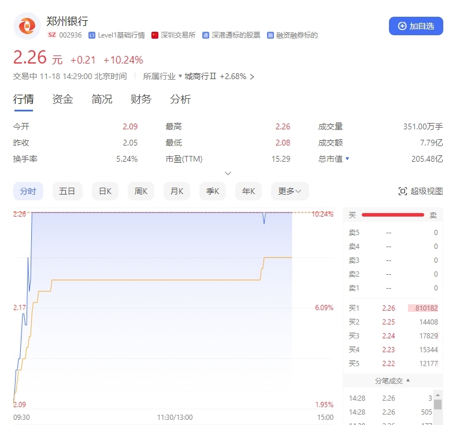Switch to the 财务 tab
This screenshot has width=456, height=425.
click(x=141, y=99)
